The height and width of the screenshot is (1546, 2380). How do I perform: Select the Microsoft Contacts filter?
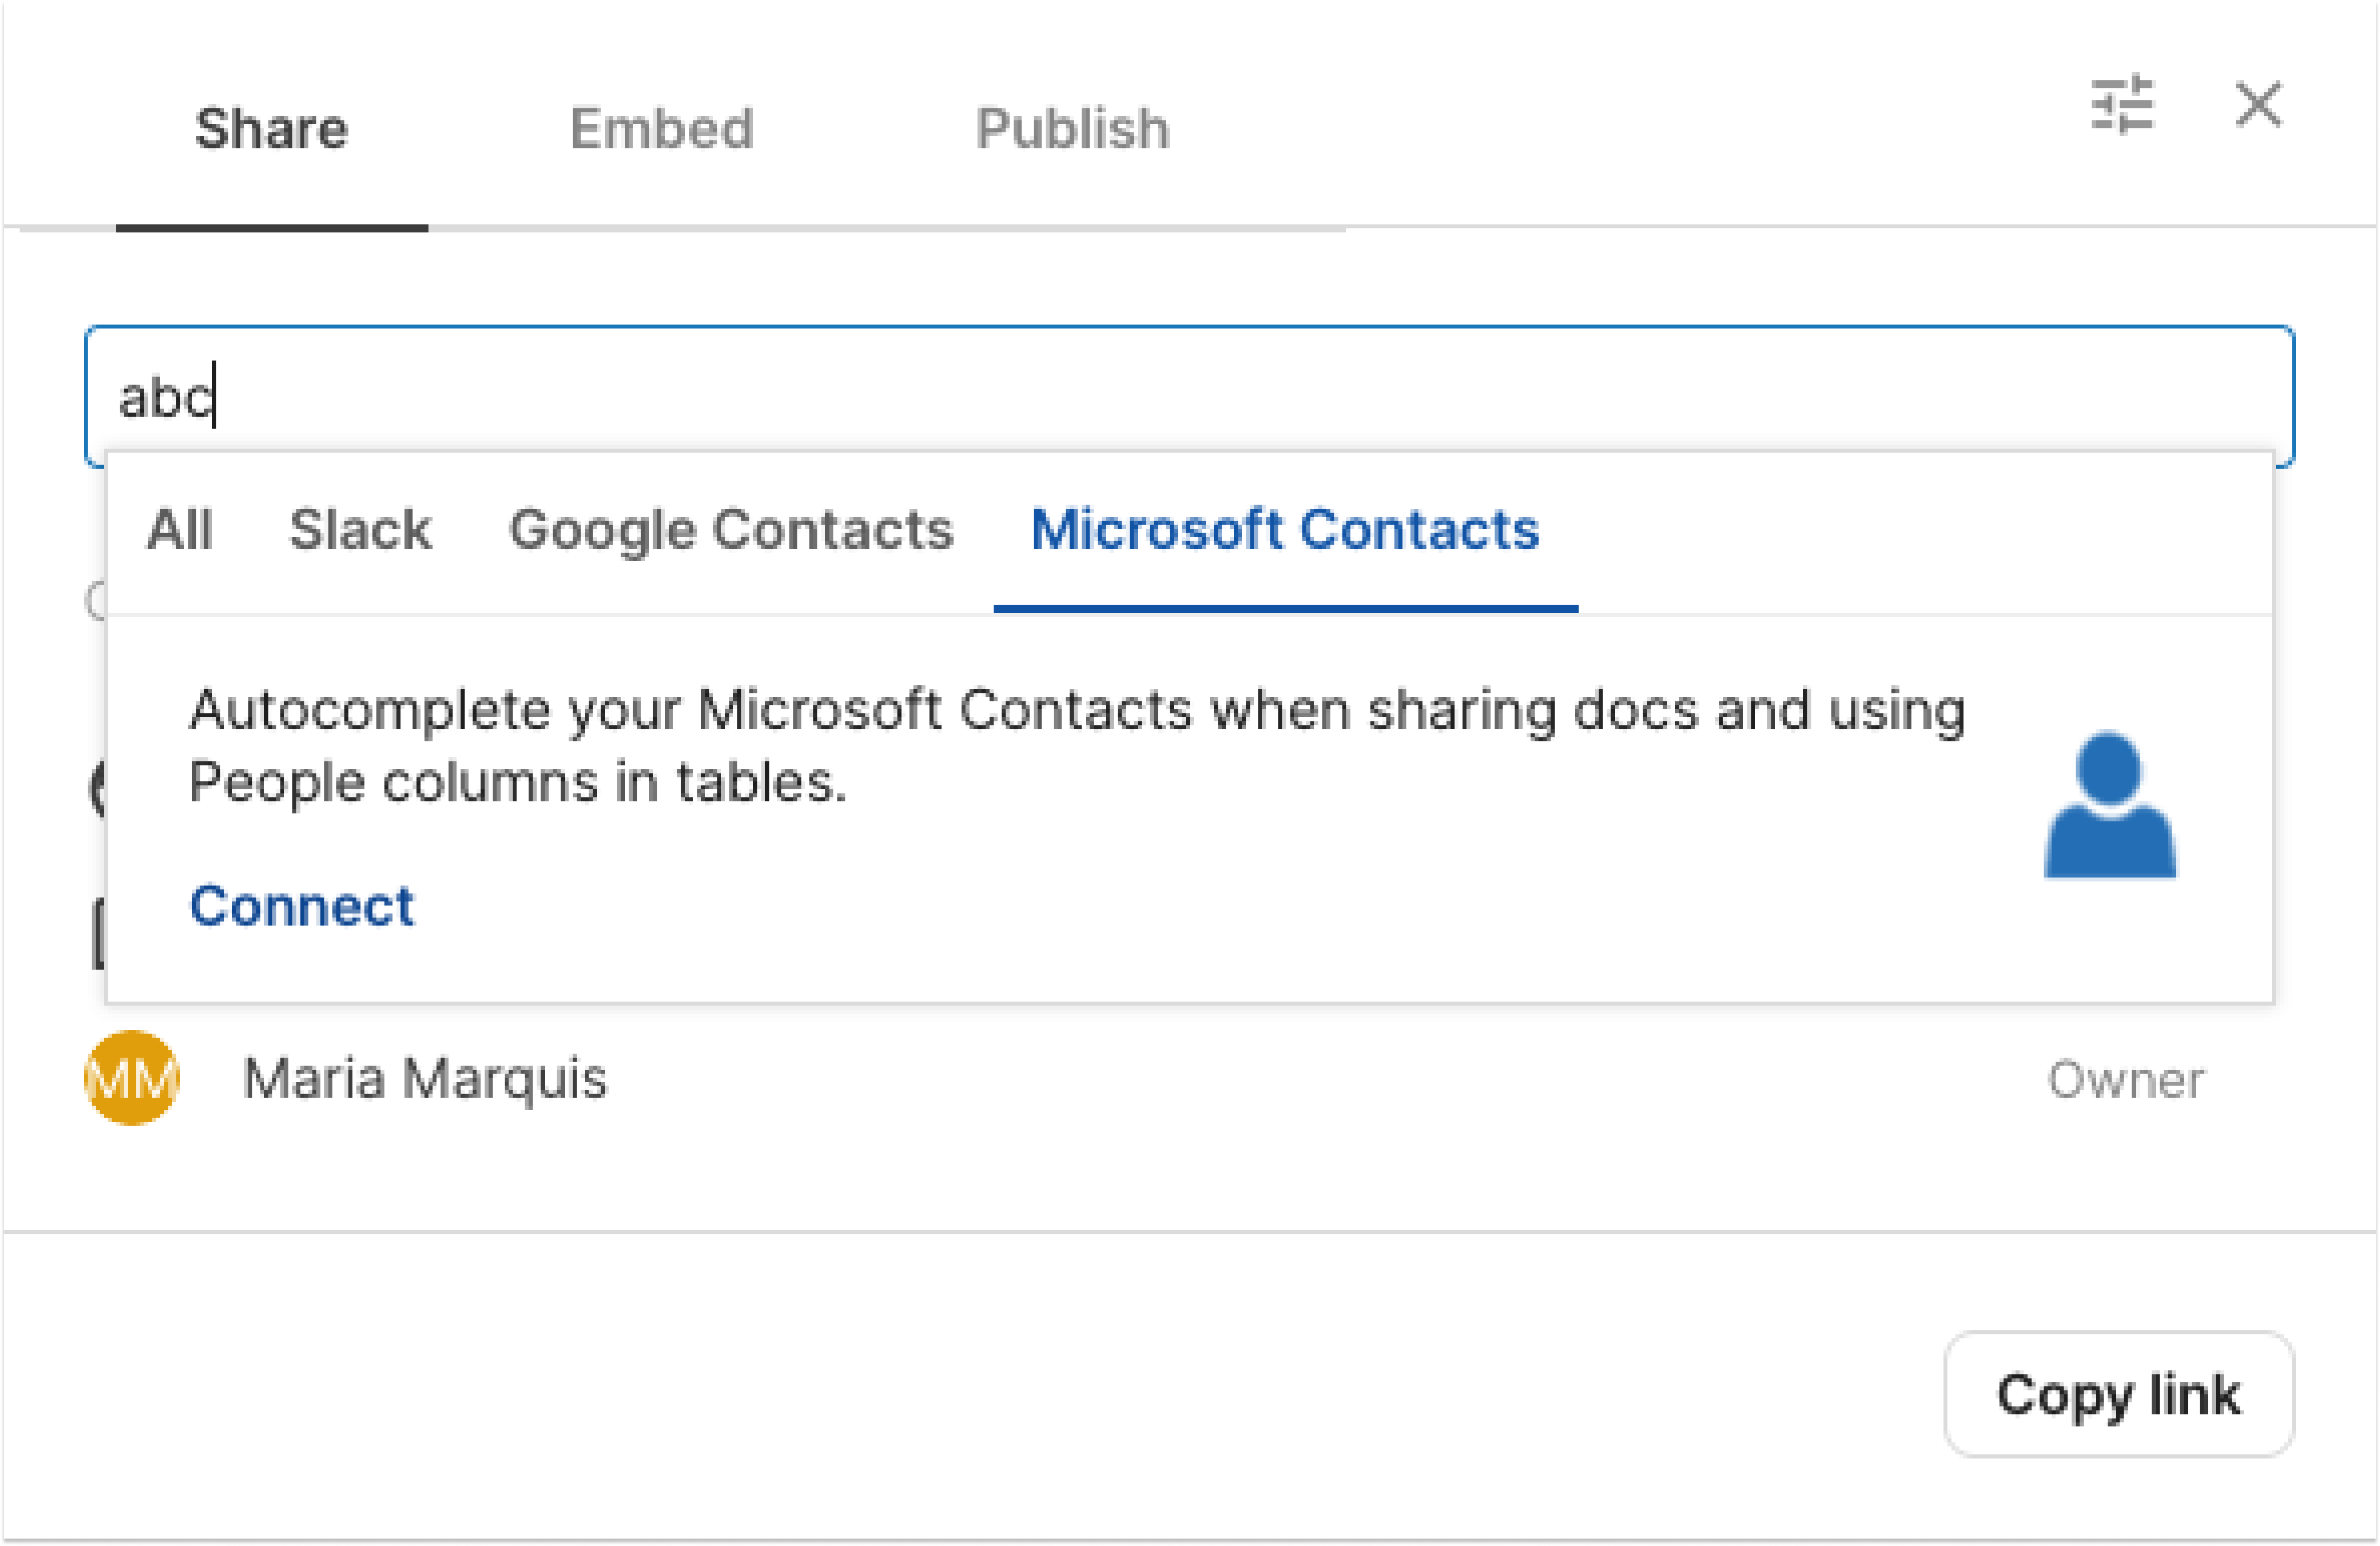click(x=1285, y=529)
